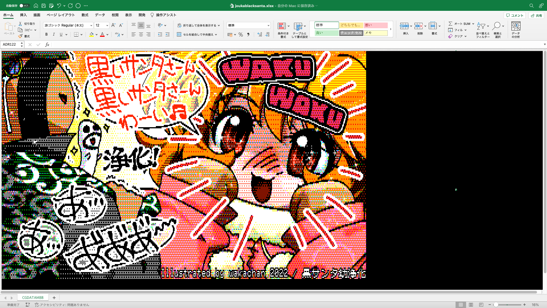The width and height of the screenshot is (547, 308).
Task: Center text horizontally
Action: point(141,35)
